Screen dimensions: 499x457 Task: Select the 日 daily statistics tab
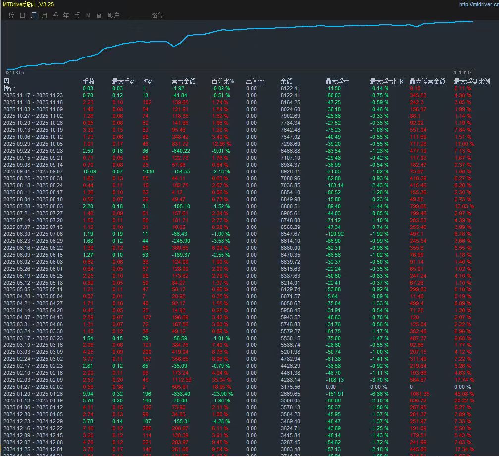click(22, 15)
